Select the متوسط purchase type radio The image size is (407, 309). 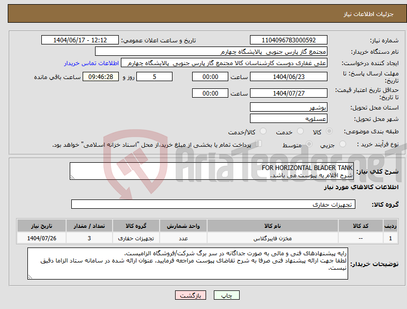[x=309, y=144]
